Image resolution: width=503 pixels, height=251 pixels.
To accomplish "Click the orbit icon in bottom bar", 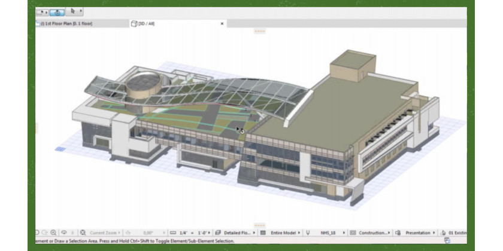I will pos(64,232).
